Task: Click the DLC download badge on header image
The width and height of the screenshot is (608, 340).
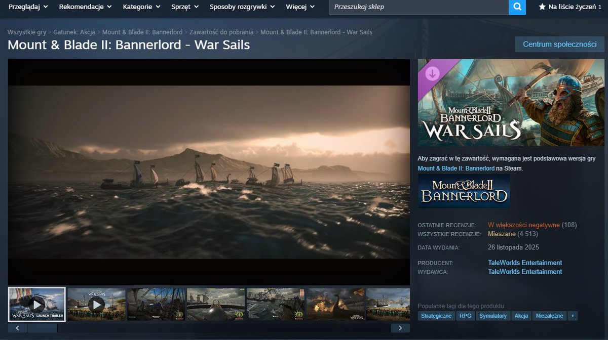Action: click(x=432, y=74)
